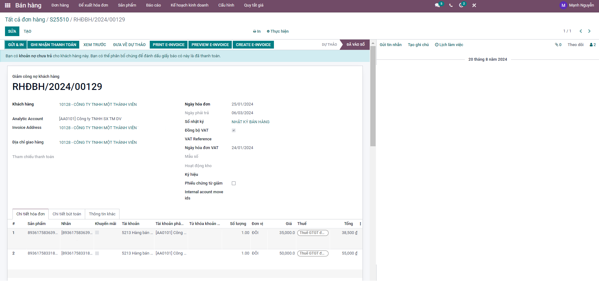Open the attachments paperclip counter
Viewport: 599px width, 281px height.
pyautogui.click(x=558, y=45)
